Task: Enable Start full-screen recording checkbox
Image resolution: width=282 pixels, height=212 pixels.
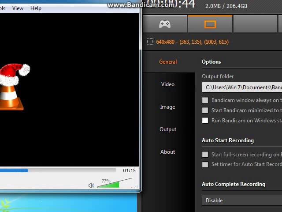Action: point(205,154)
